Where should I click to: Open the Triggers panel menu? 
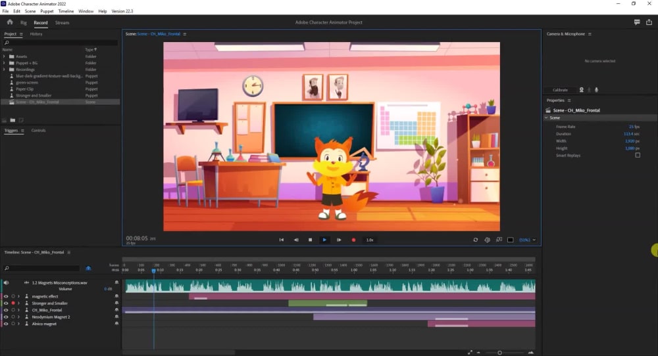(22, 131)
